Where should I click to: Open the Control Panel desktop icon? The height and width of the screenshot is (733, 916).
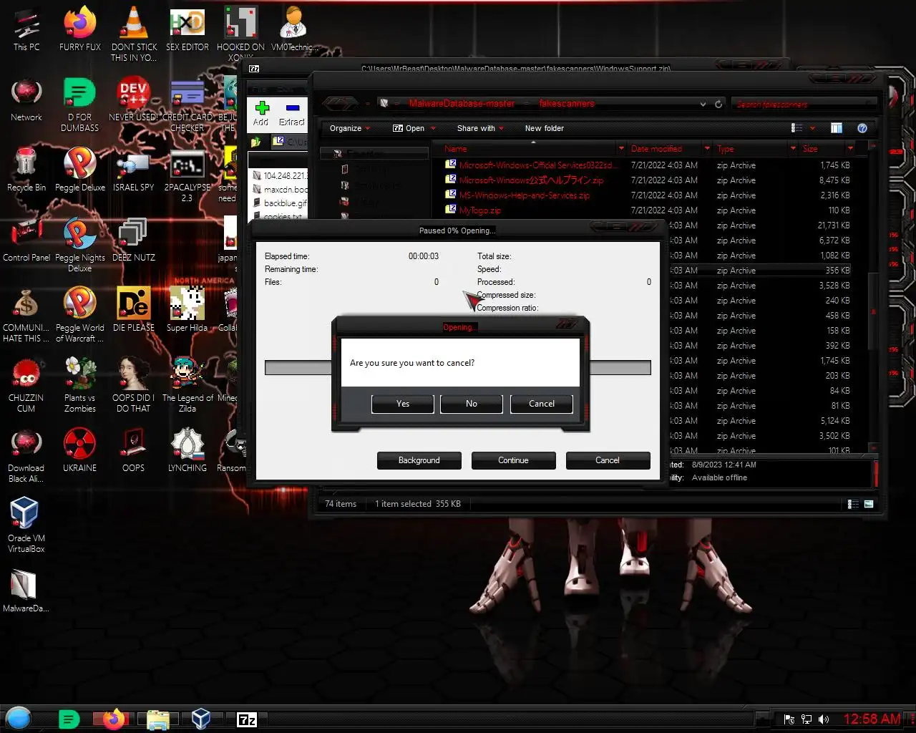(x=26, y=241)
